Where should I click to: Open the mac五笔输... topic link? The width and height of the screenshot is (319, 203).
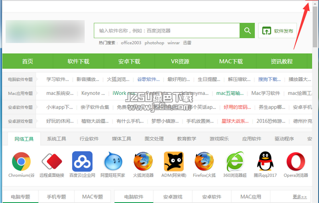click(x=230, y=93)
